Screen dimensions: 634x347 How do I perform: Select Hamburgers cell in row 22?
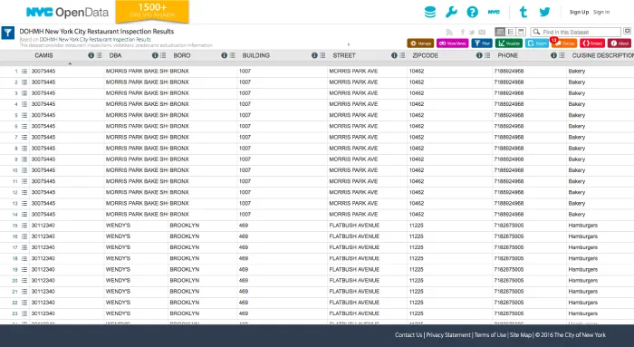coord(600,303)
